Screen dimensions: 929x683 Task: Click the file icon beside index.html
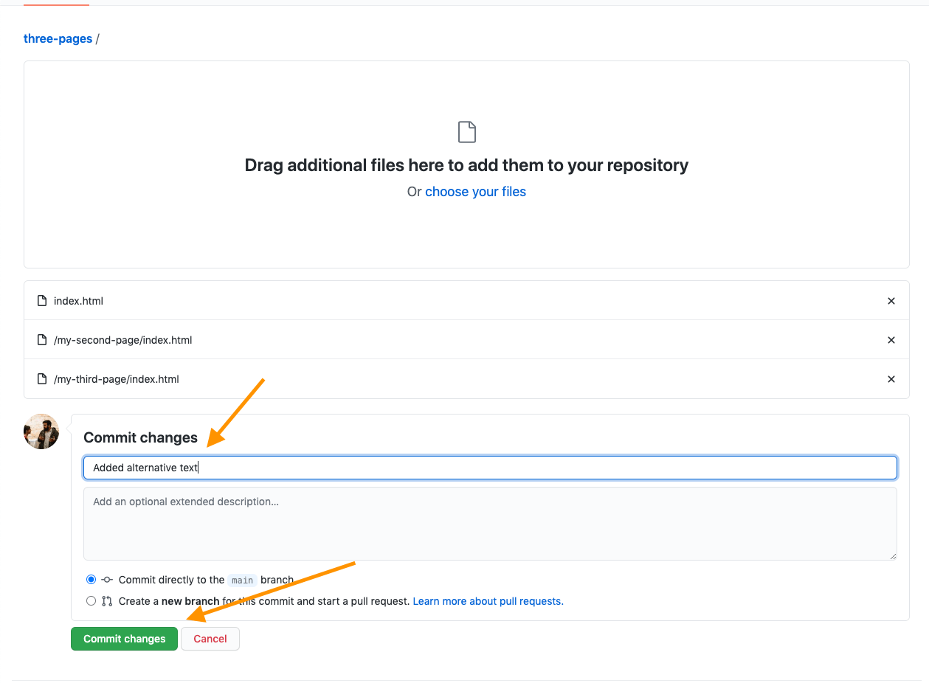(x=42, y=301)
